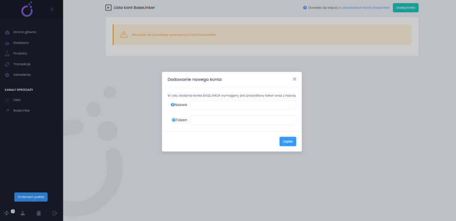Click the Zmieniam pakiet button
This screenshot has height=221, width=456.
[31, 197]
